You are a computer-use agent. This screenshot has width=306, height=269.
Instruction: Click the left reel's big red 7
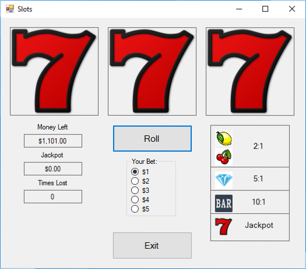[54, 71]
